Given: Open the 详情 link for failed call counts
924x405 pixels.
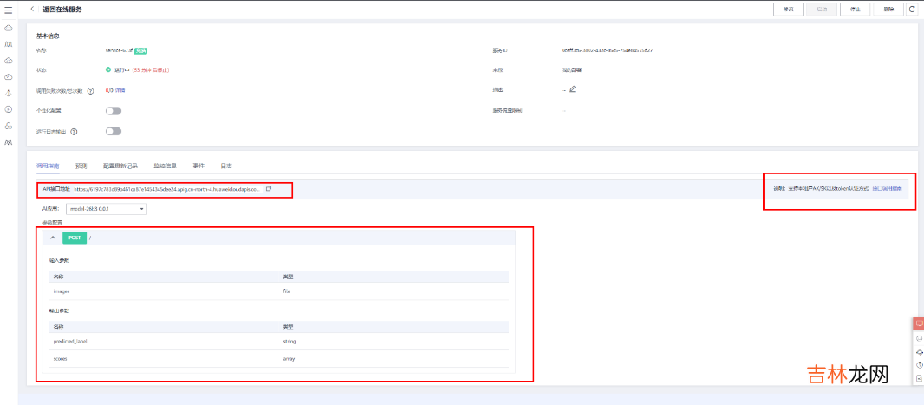Looking at the screenshot, I should click(120, 90).
